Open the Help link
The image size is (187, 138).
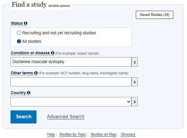click(51, 135)
